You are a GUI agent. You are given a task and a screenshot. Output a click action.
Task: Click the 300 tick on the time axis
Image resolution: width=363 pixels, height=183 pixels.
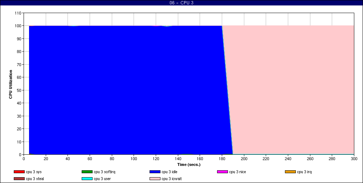pyautogui.click(x=354, y=159)
